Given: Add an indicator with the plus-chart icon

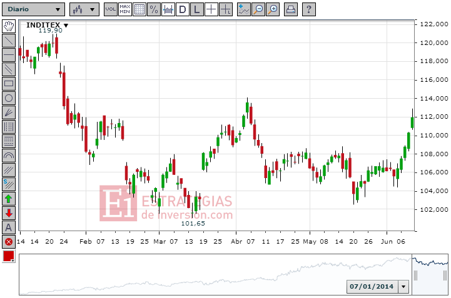Looking at the screenshot, I should point(244,9).
